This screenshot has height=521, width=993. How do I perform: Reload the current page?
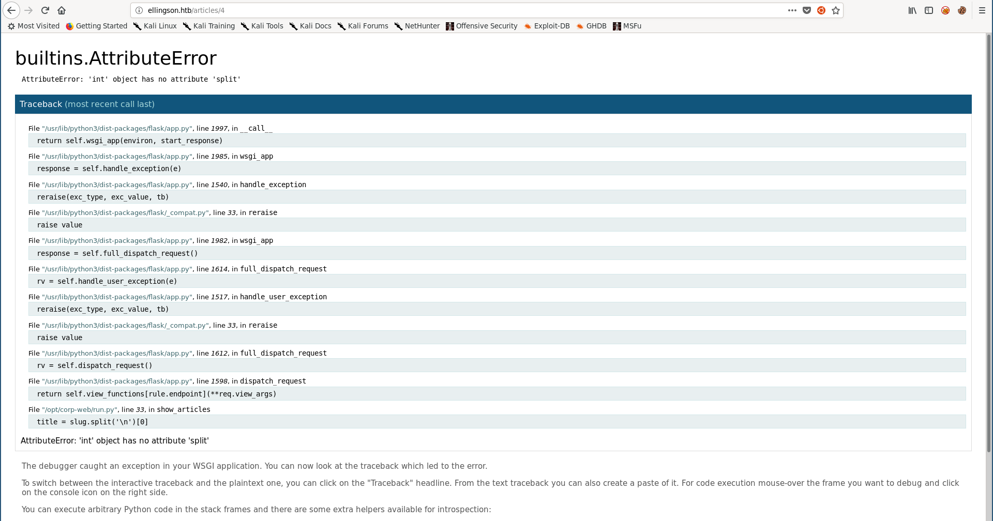point(45,10)
